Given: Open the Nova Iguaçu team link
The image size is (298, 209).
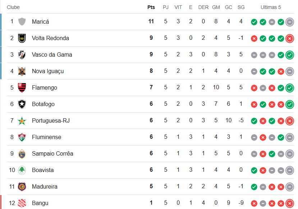Looking at the screenshot, I should point(47,71).
